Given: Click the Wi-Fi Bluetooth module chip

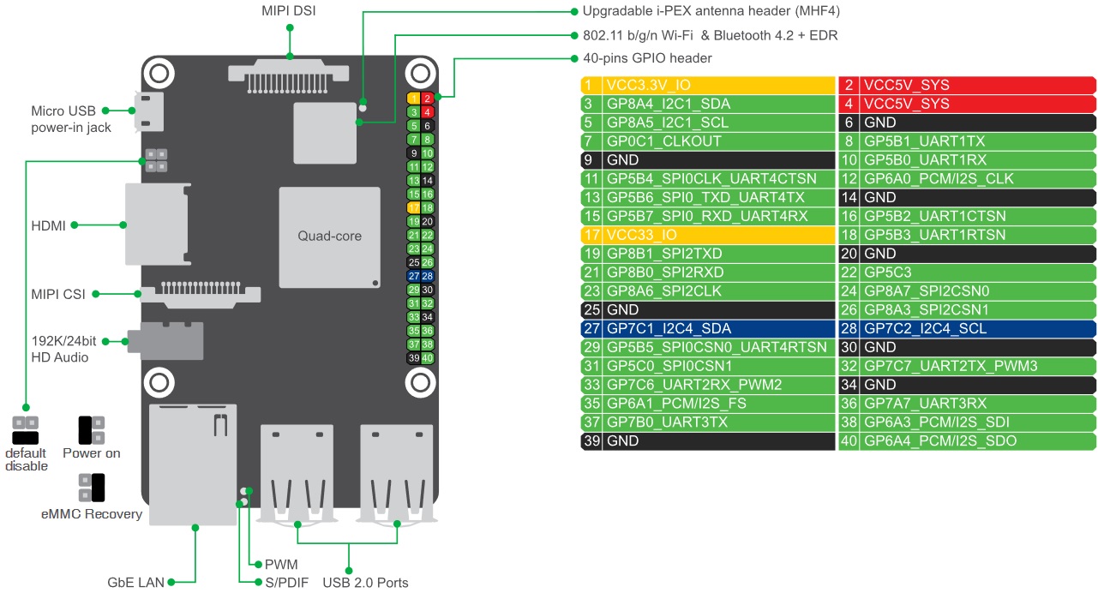Looking at the screenshot, I should [325, 133].
